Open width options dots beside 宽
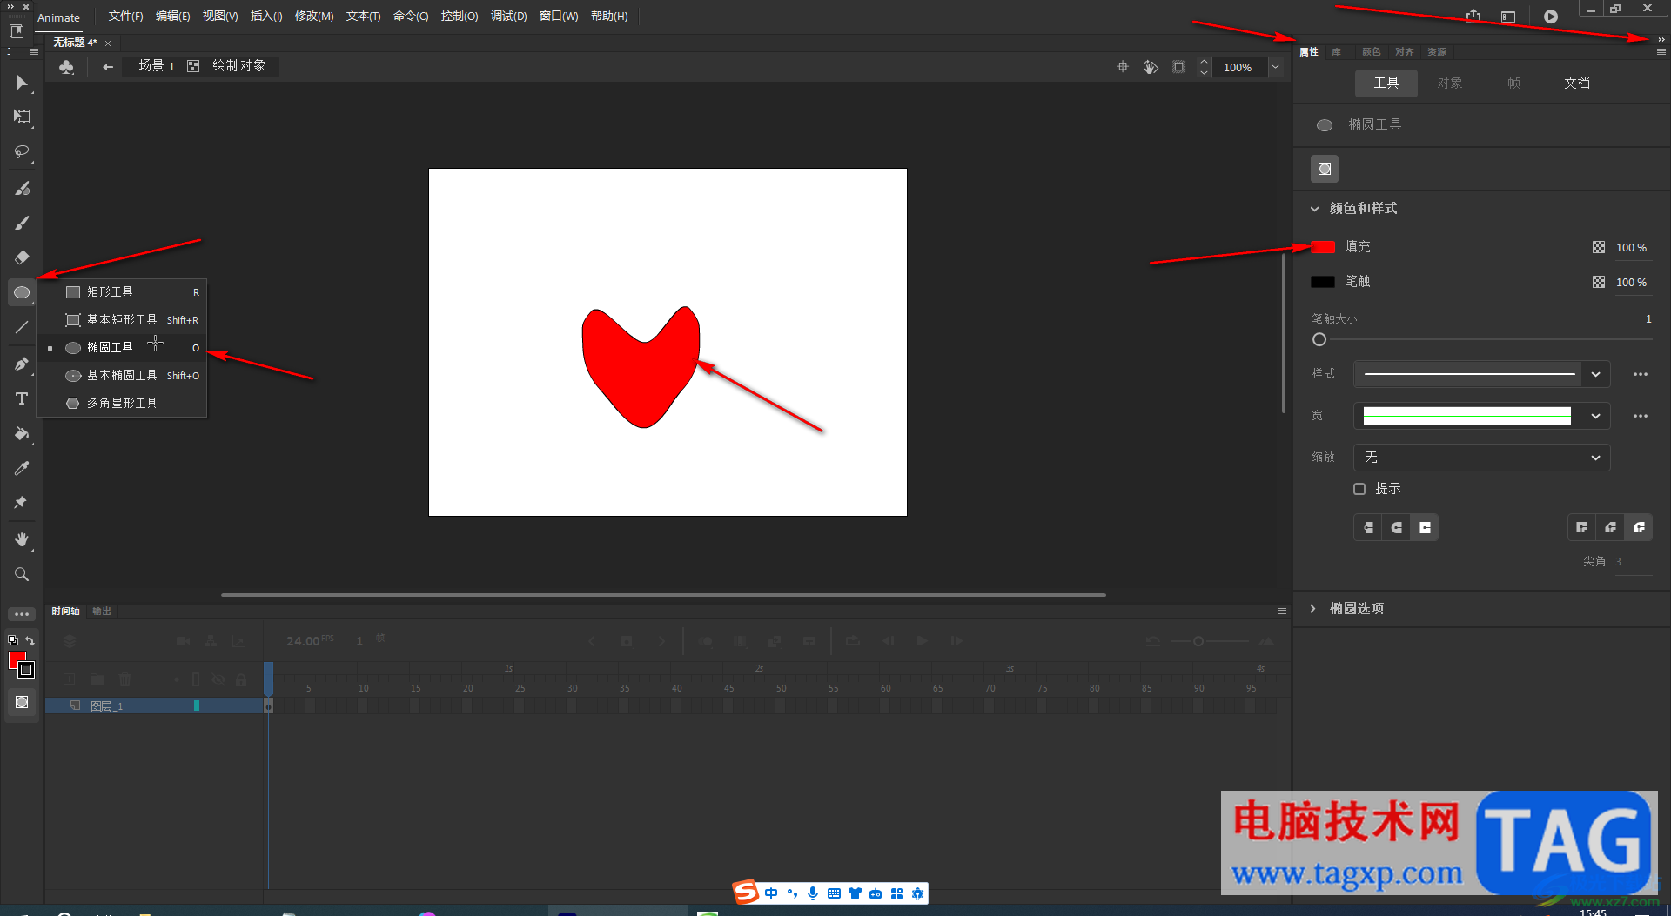The width and height of the screenshot is (1671, 916). click(1641, 416)
